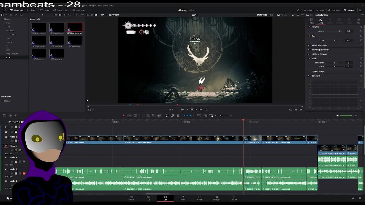Open the act 1 timeline dropdown

(x=195, y=15)
